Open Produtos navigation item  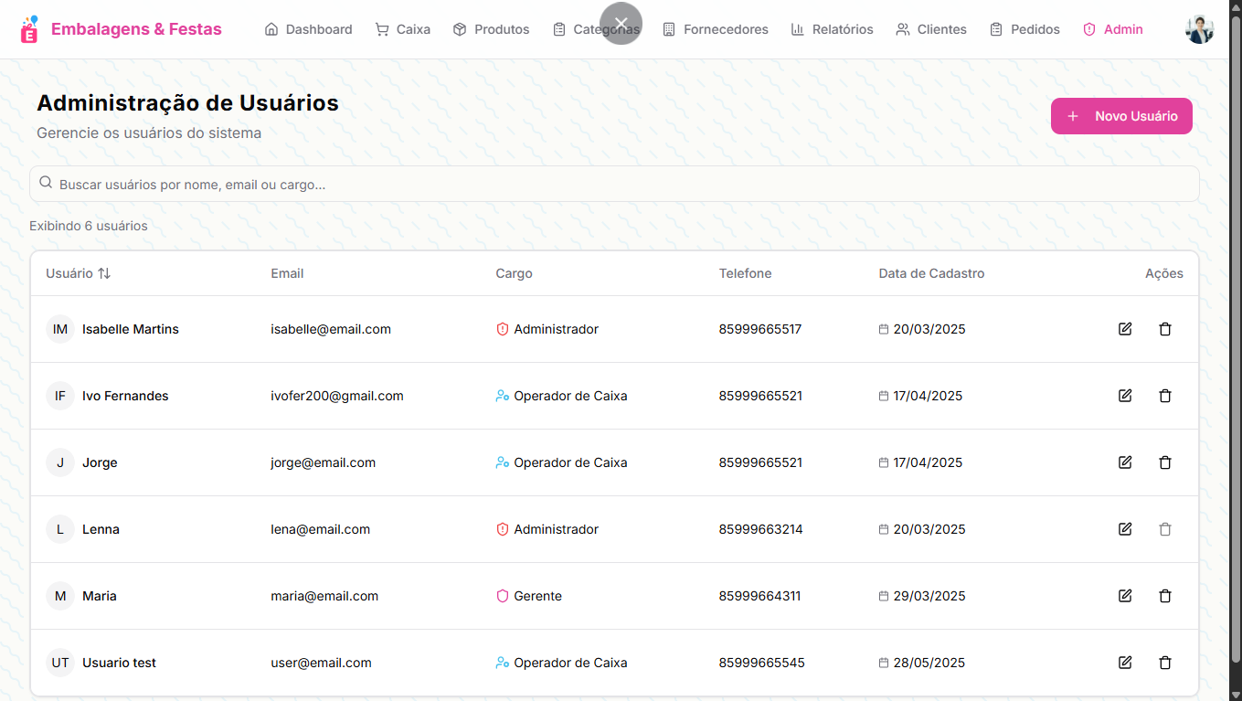[491, 29]
